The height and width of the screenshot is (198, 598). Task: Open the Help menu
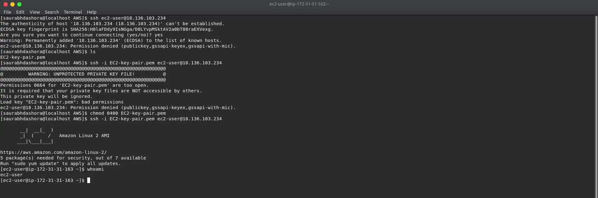pos(91,12)
